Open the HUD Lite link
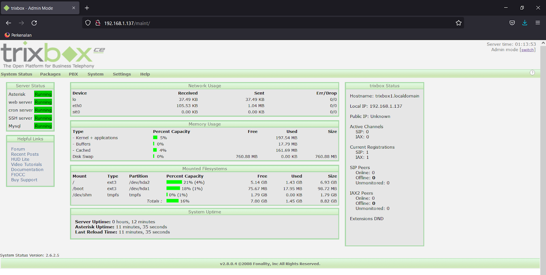The width and height of the screenshot is (546, 275). [x=20, y=159]
